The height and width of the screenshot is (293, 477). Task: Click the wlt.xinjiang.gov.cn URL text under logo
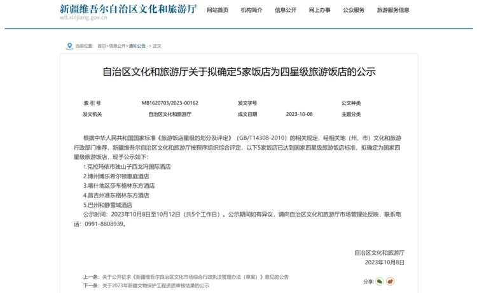83,18
